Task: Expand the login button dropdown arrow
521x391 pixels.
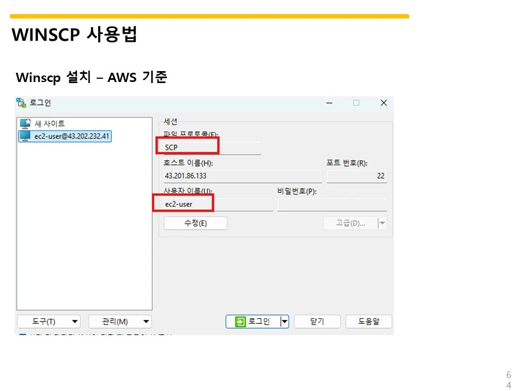Action: point(284,321)
